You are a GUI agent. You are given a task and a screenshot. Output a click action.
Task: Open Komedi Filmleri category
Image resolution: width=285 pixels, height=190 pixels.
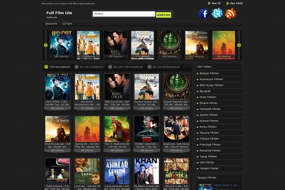point(209,121)
